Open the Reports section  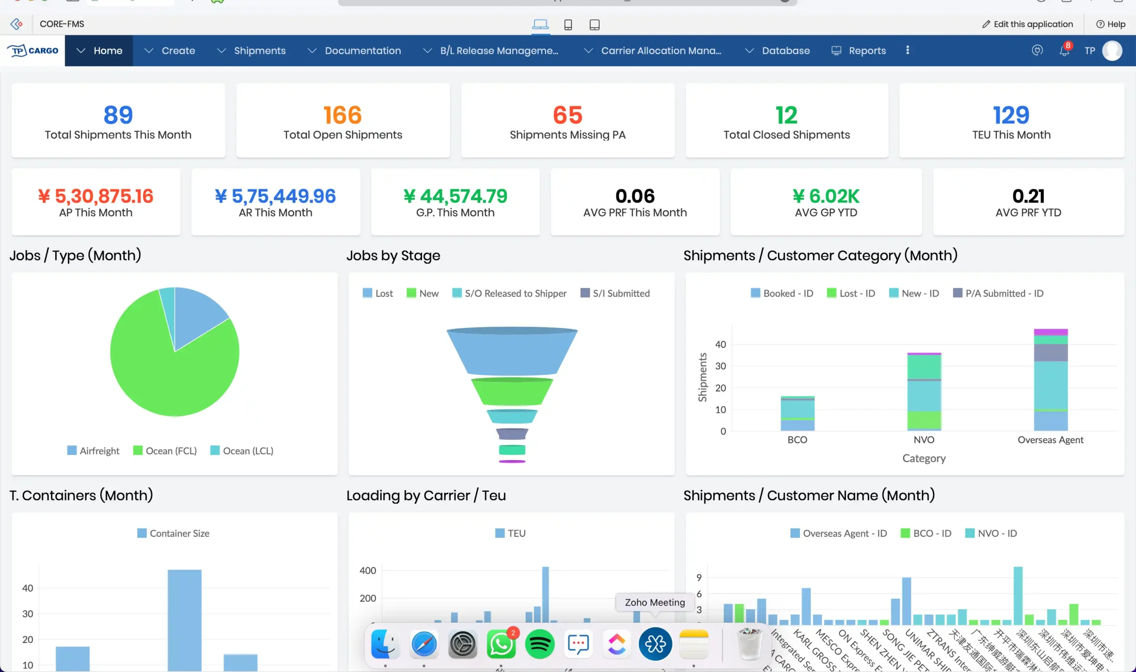[x=859, y=51]
